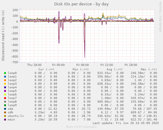Select the loop6 legend label
The height and width of the screenshot is (130, 163).
(x=12, y=95)
